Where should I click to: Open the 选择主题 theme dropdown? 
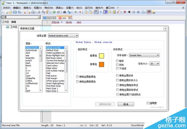63,36
